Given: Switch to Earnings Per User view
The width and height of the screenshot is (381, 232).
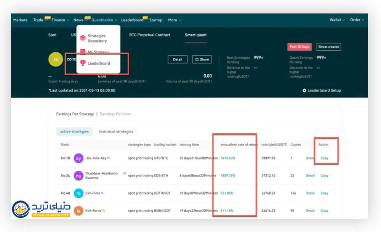Looking at the screenshot, I should tap(115, 114).
